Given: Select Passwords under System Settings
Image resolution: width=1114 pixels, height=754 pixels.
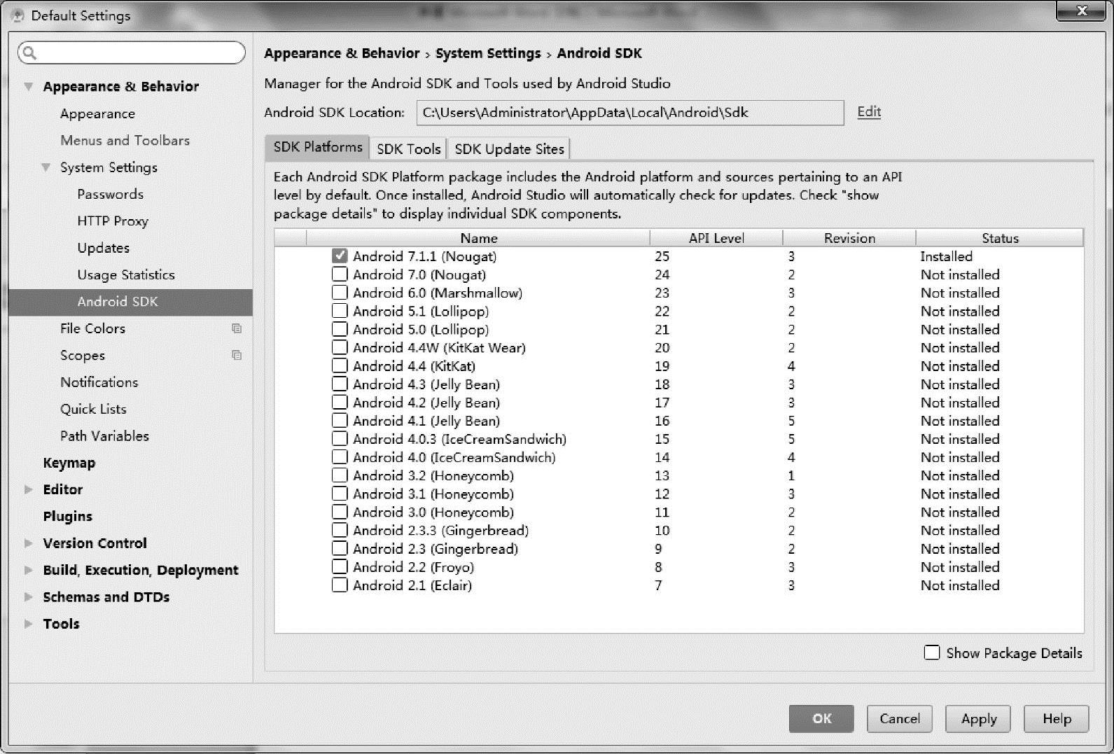Looking at the screenshot, I should tap(110, 194).
